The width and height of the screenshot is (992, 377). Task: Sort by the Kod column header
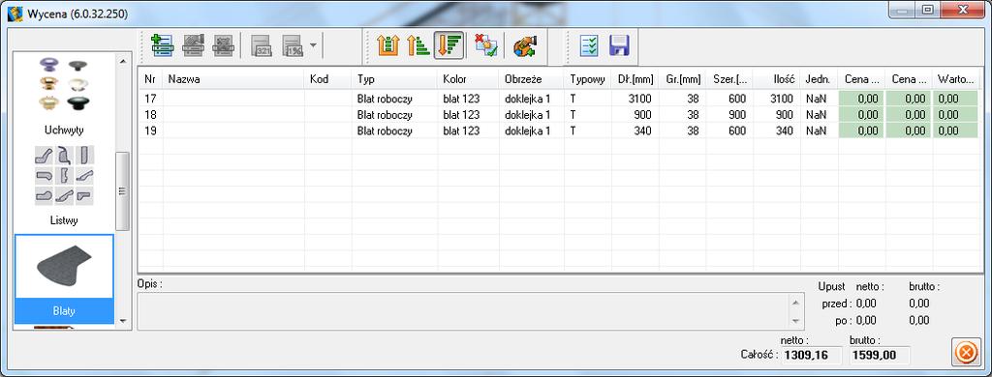point(328,79)
